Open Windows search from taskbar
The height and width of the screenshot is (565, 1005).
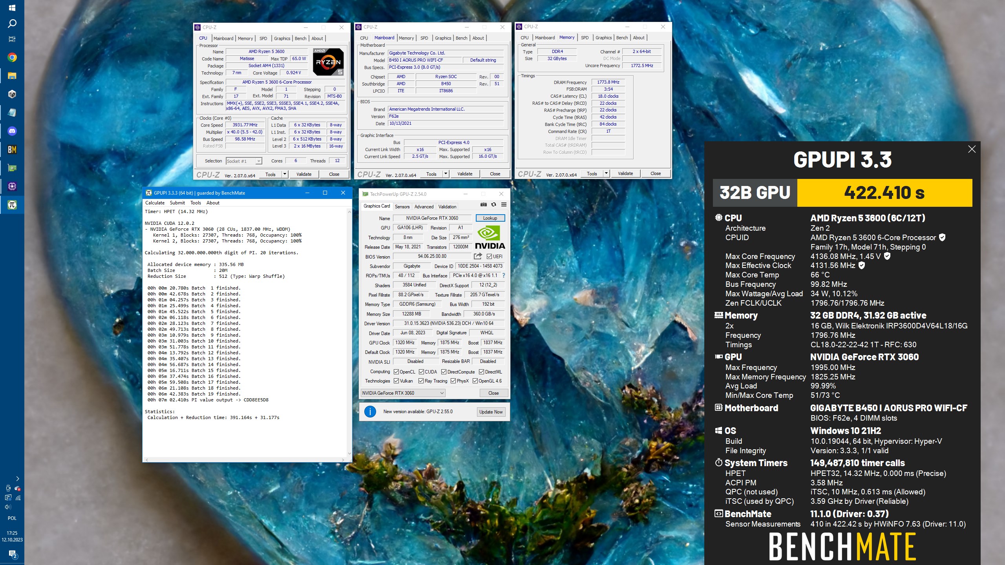[x=12, y=24]
